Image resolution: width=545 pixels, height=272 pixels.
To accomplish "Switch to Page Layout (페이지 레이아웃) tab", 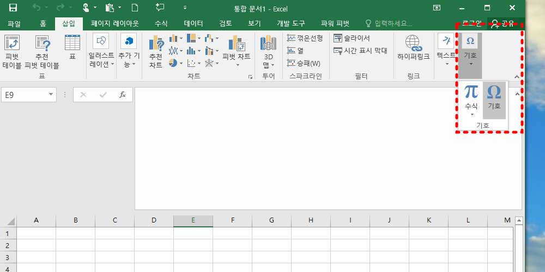I will [x=114, y=23].
